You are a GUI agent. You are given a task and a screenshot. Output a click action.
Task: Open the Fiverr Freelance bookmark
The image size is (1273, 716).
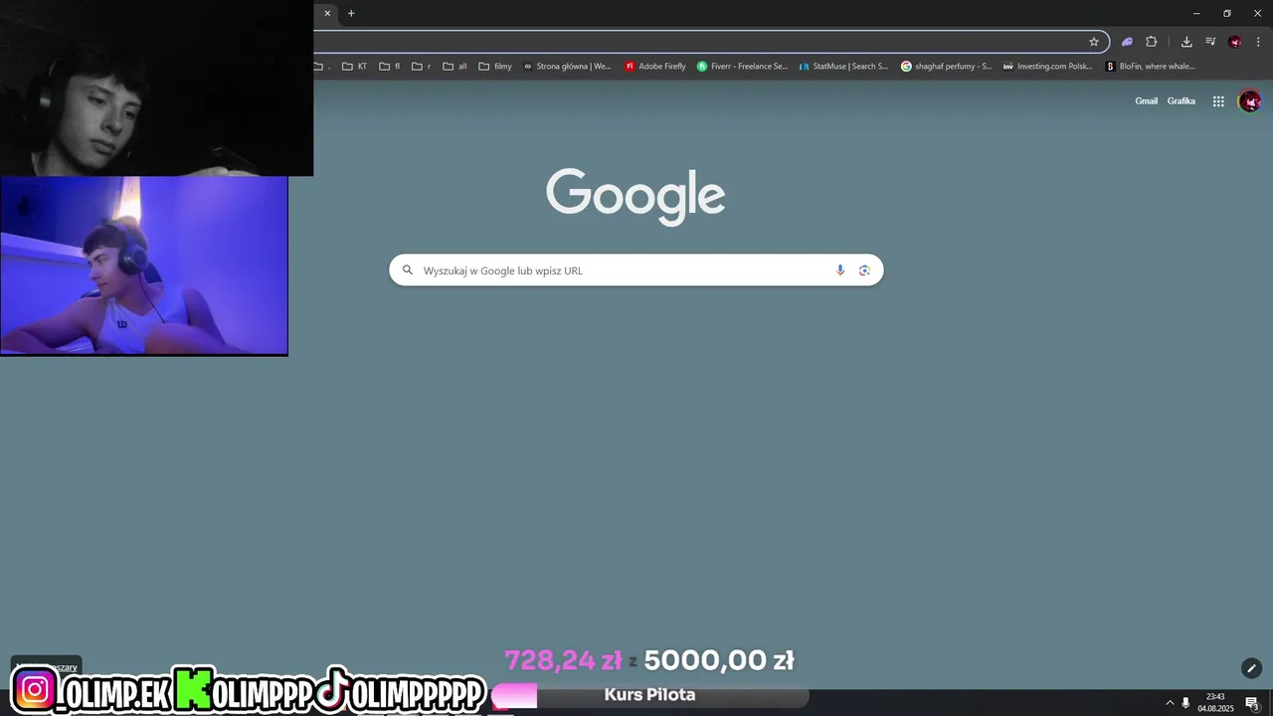742,67
